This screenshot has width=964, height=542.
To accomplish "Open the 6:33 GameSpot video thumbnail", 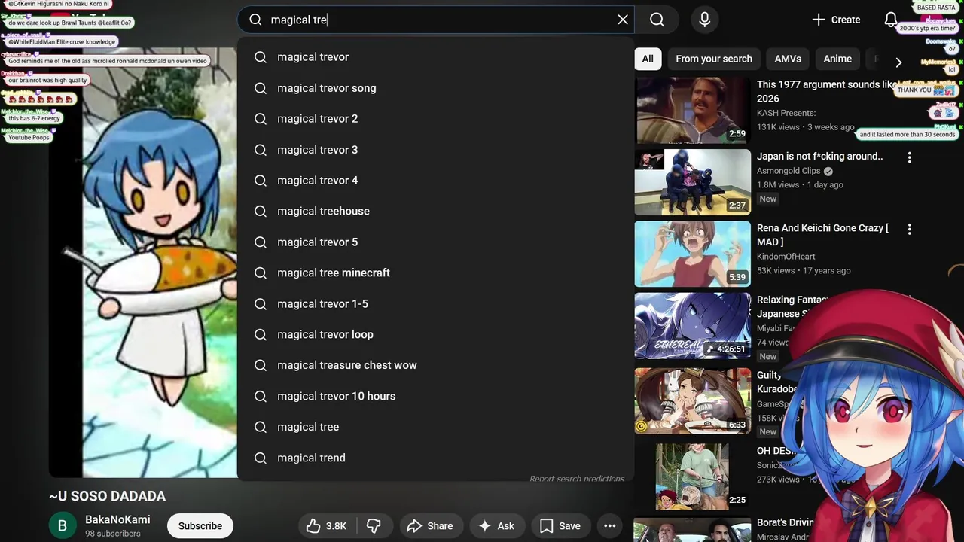I will (x=693, y=400).
